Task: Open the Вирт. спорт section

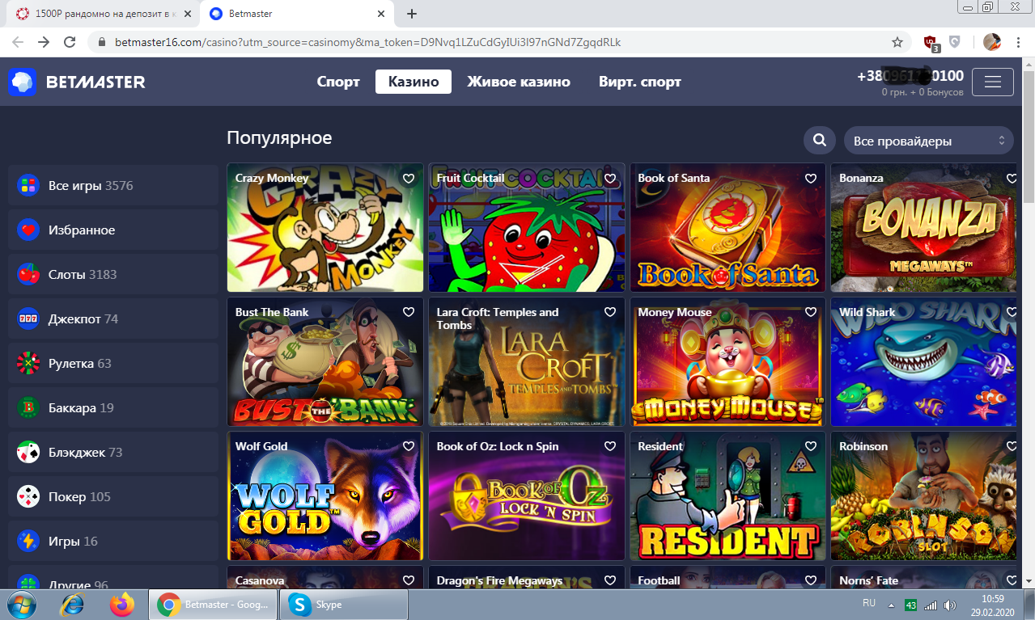Action: (x=640, y=82)
